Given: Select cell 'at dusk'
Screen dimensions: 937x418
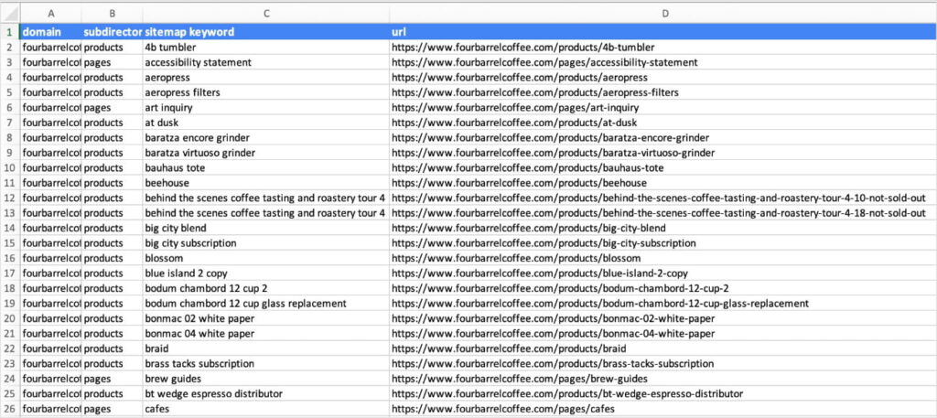Looking at the screenshot, I should (266, 123).
